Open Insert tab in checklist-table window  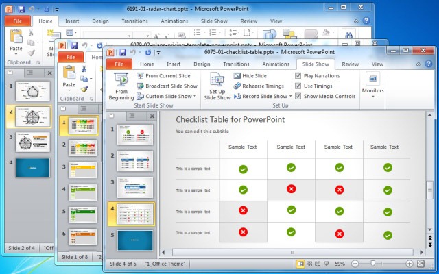tap(174, 64)
